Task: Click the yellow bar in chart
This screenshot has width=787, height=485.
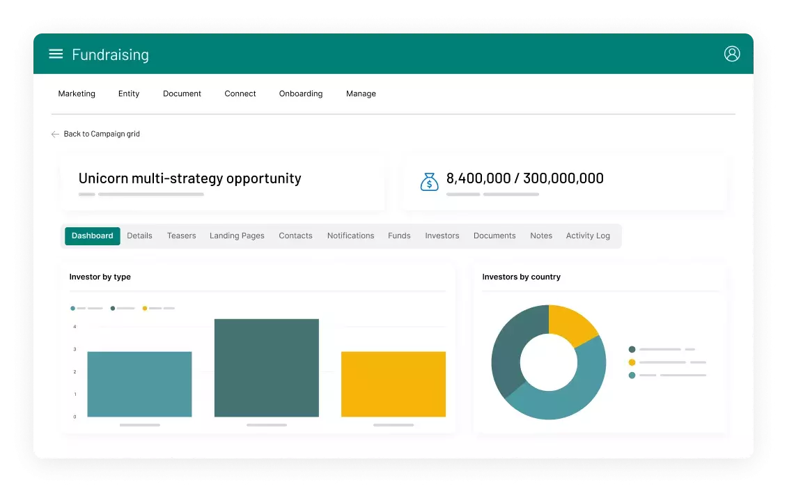Action: coord(393,384)
